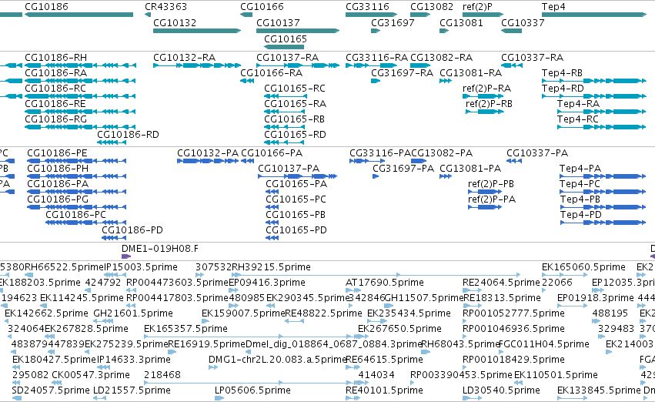This screenshot has height=402, width=655.
Task: Select the CG13081-PA protein label
Action: 470,169
